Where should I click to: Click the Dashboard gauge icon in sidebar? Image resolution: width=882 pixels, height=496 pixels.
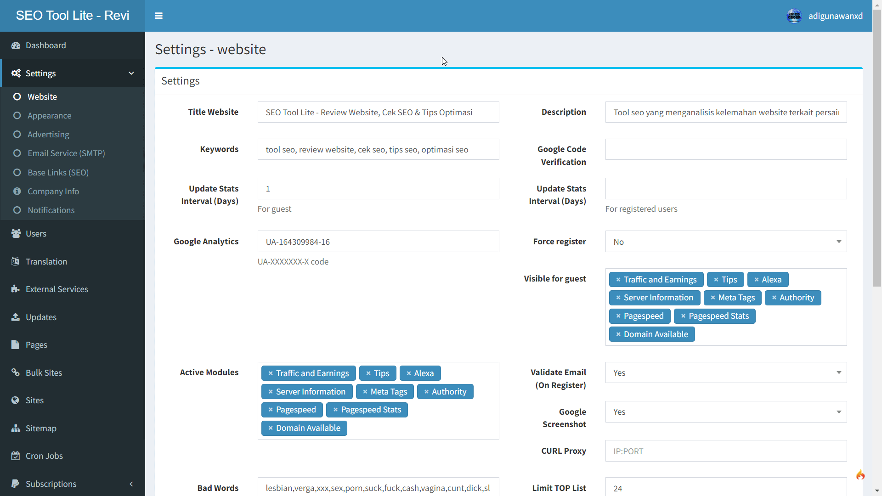coord(16,45)
